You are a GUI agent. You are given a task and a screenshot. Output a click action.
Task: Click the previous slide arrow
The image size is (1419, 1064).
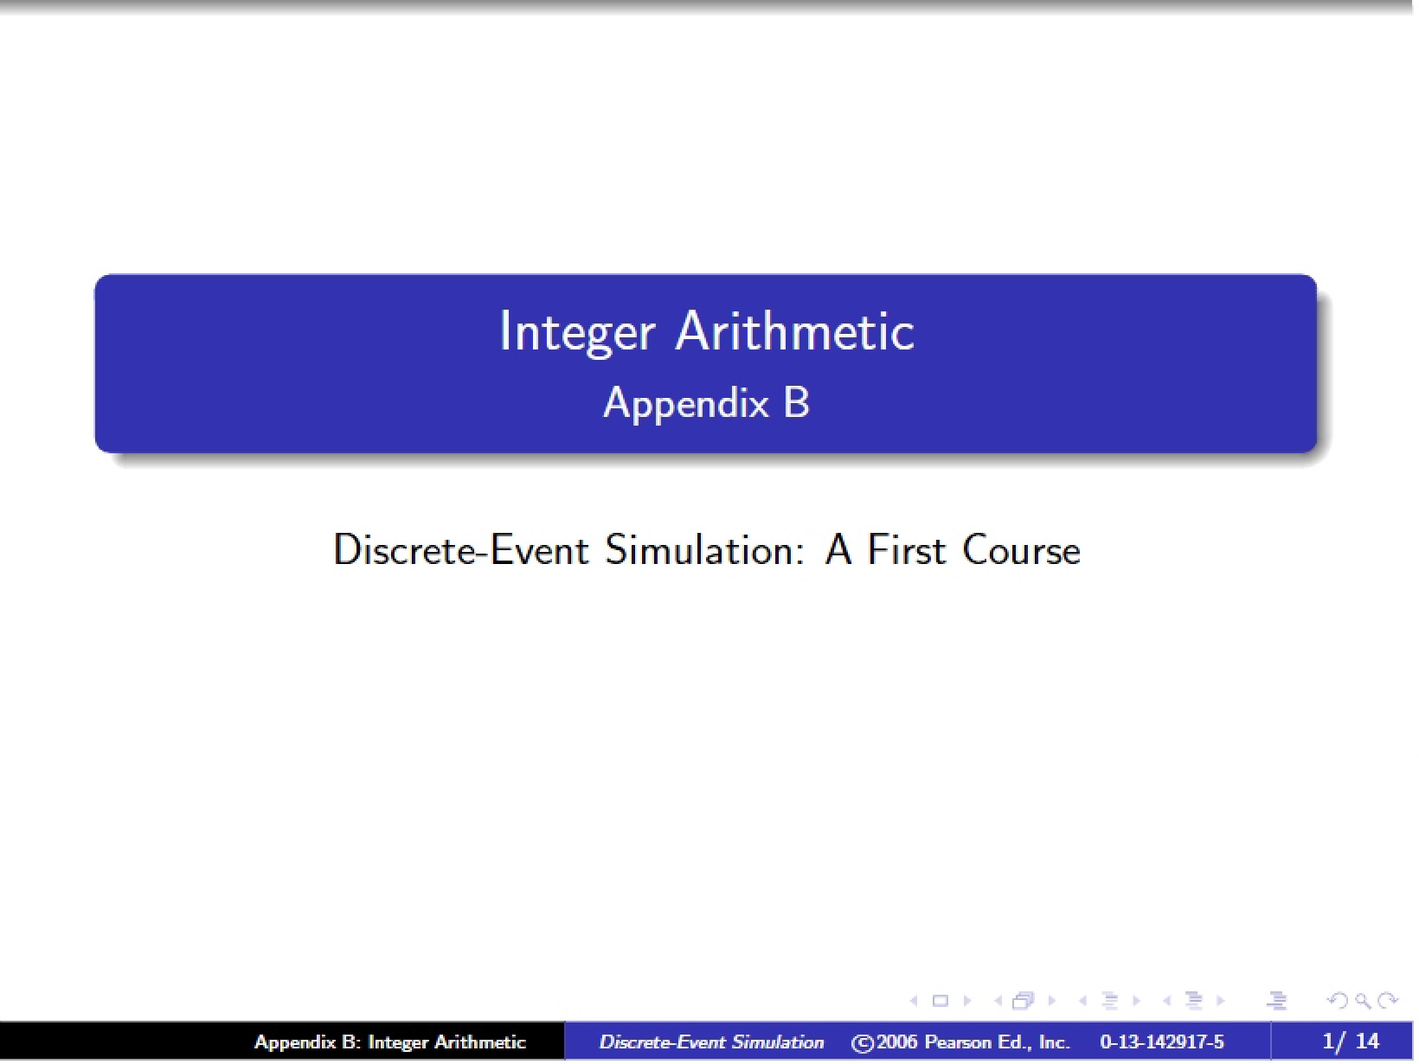914,1002
